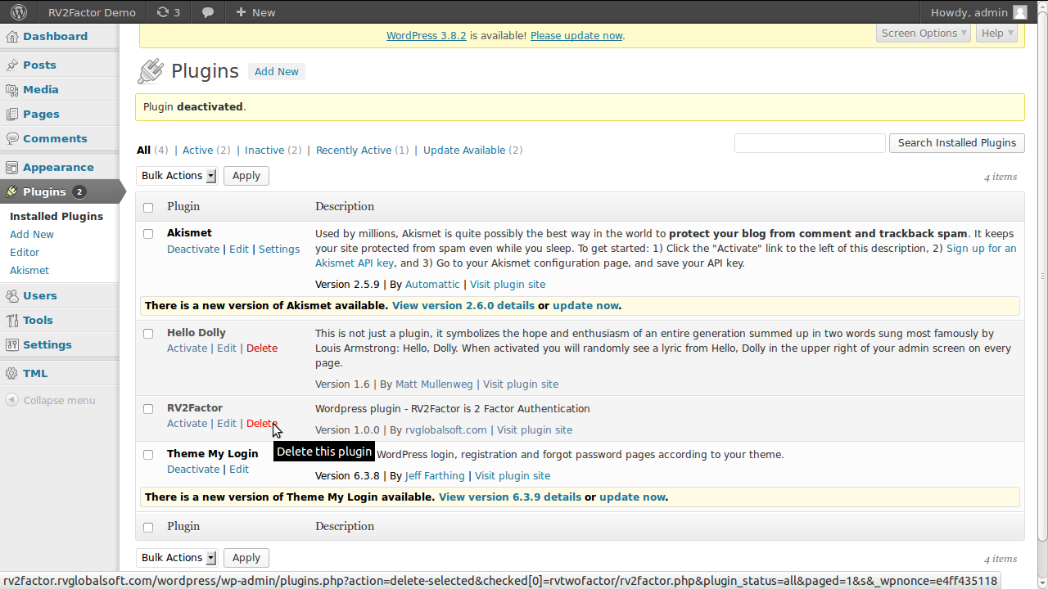The height and width of the screenshot is (589, 1048).
Task: View version 6.3.9 details link
Action: pyautogui.click(x=510, y=497)
